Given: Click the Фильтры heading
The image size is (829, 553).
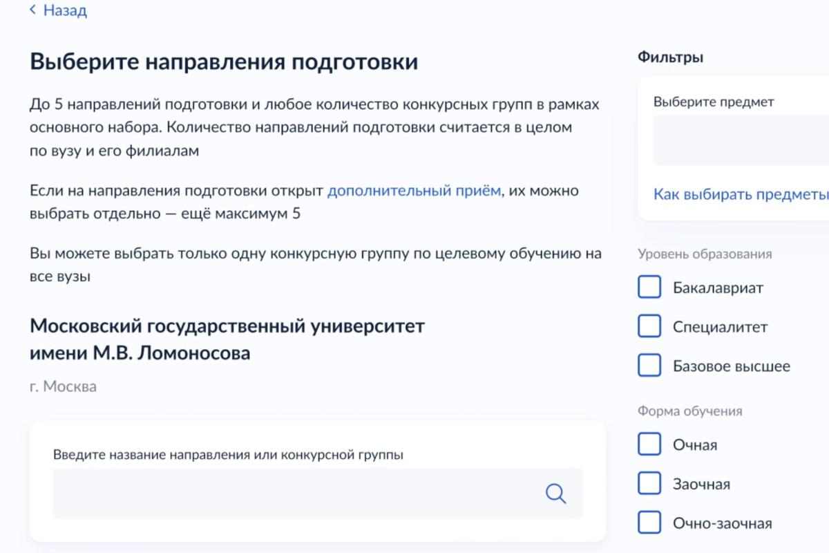Looking at the screenshot, I should click(x=670, y=57).
